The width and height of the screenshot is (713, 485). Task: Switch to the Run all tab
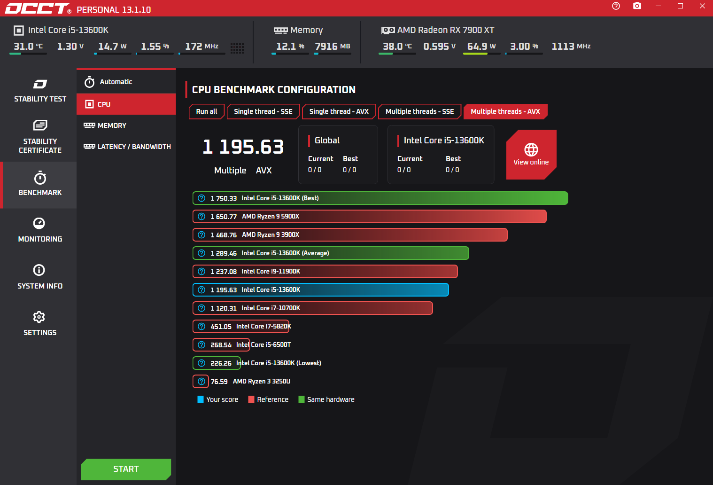207,111
